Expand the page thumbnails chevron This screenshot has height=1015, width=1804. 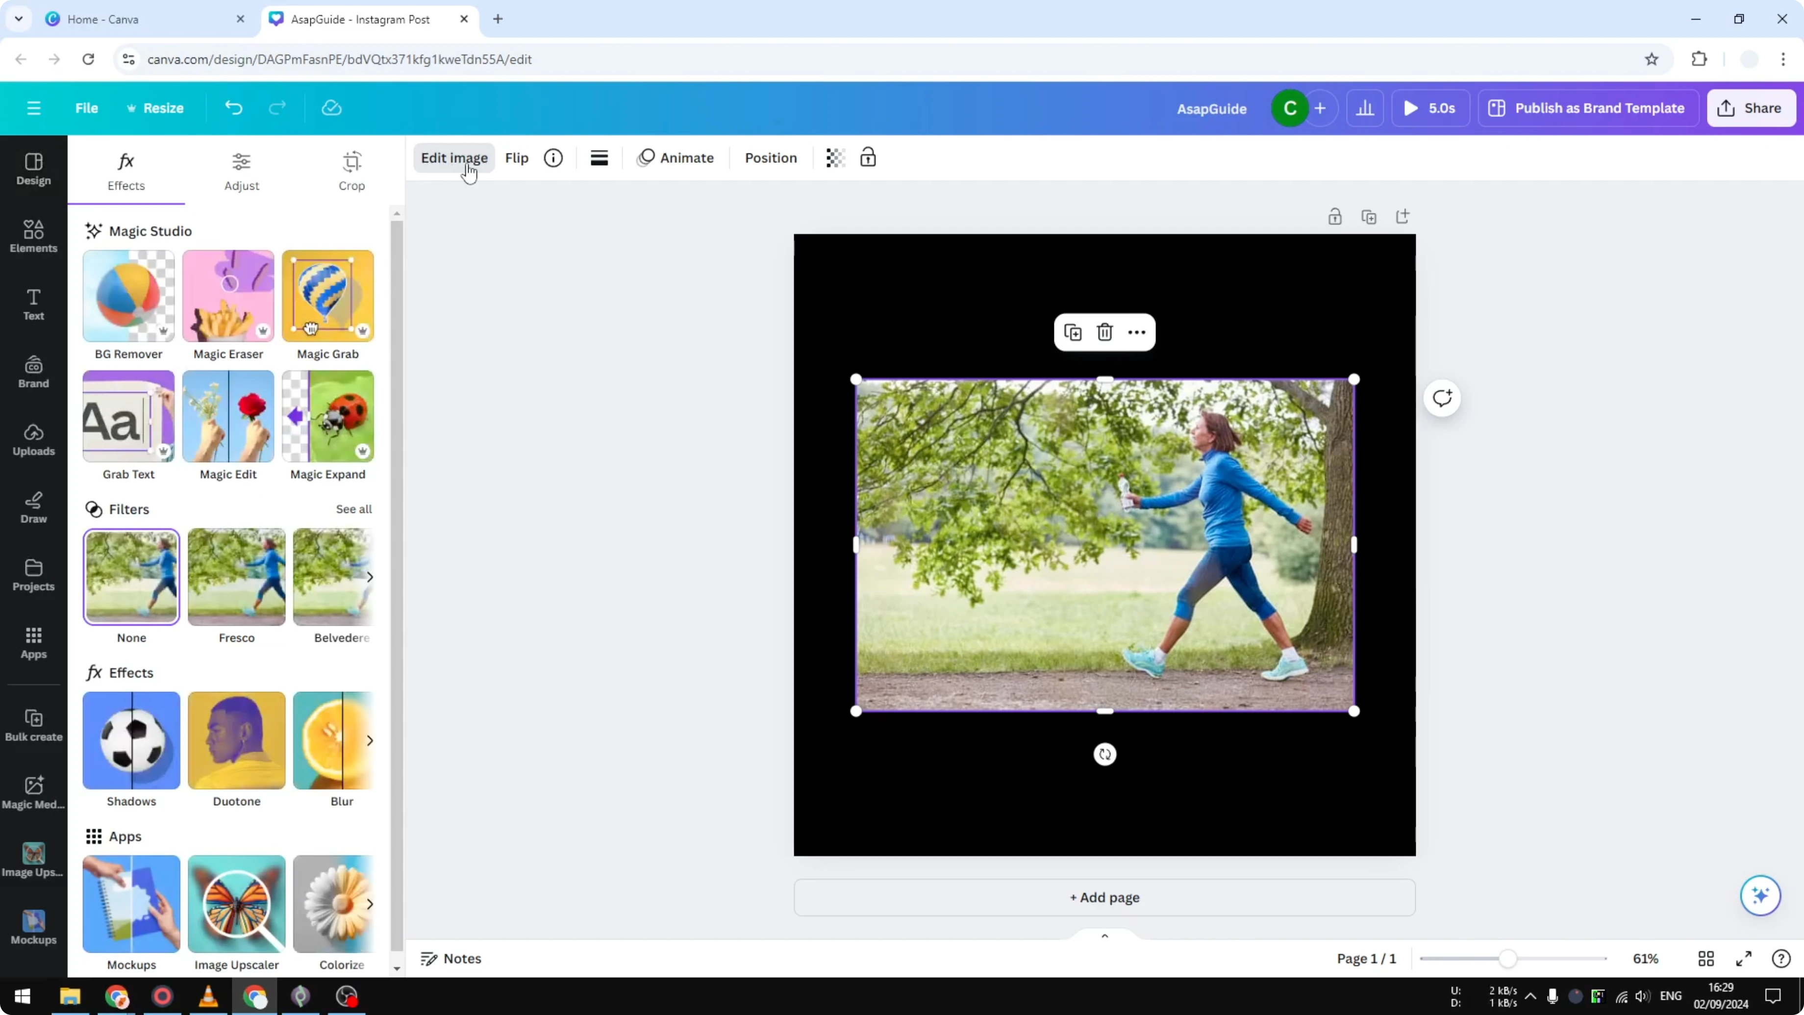[1105, 936]
